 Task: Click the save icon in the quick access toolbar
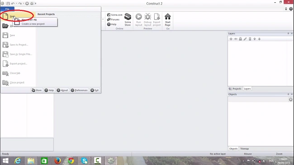click(x=8, y=3)
